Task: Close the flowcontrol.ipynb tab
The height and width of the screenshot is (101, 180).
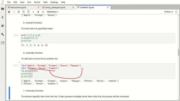Action: pyautogui.click(x=38, y=8)
